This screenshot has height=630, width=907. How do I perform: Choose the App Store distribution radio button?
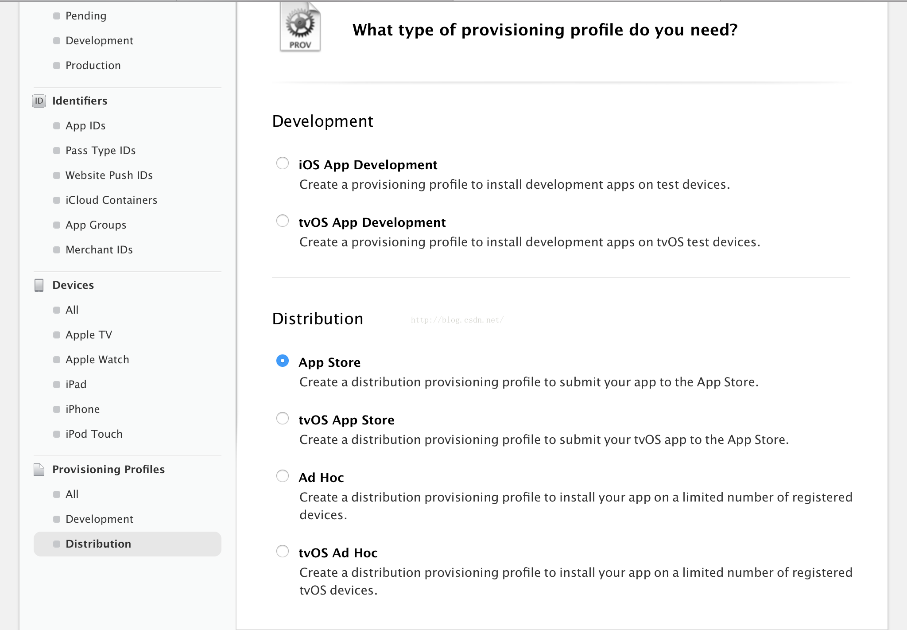[283, 361]
